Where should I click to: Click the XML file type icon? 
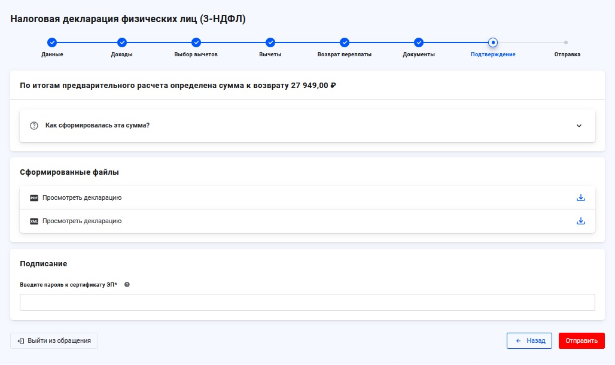coord(34,221)
